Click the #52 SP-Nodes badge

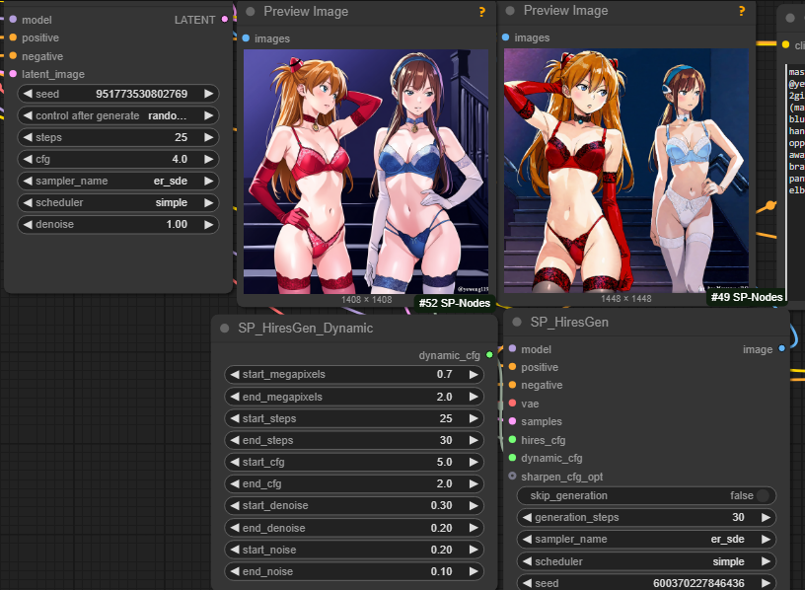tap(455, 303)
